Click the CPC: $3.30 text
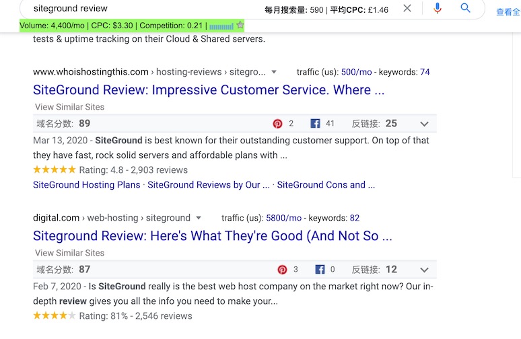Image resolution: width=521 pixels, height=339 pixels. (x=112, y=26)
